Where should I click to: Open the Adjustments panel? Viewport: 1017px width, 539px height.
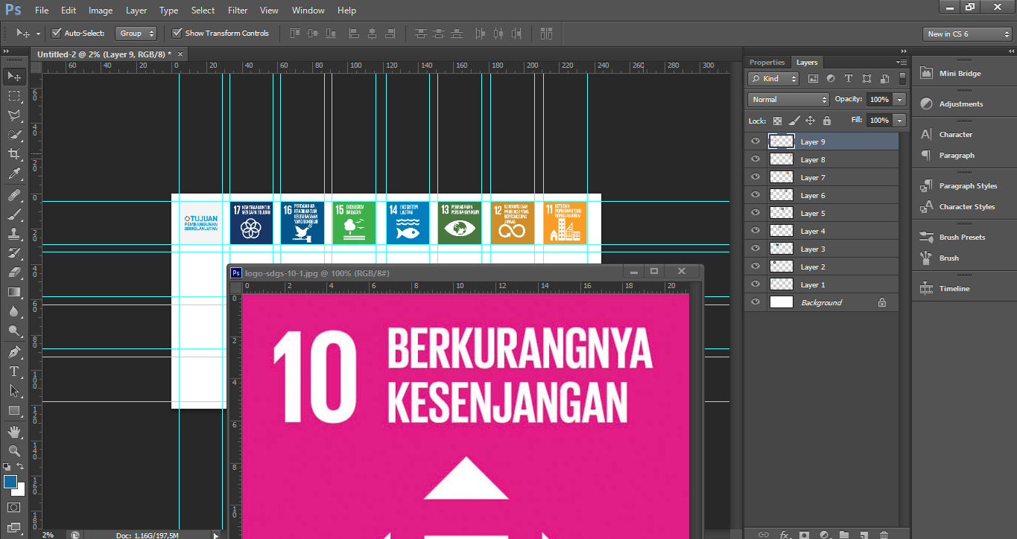(960, 104)
